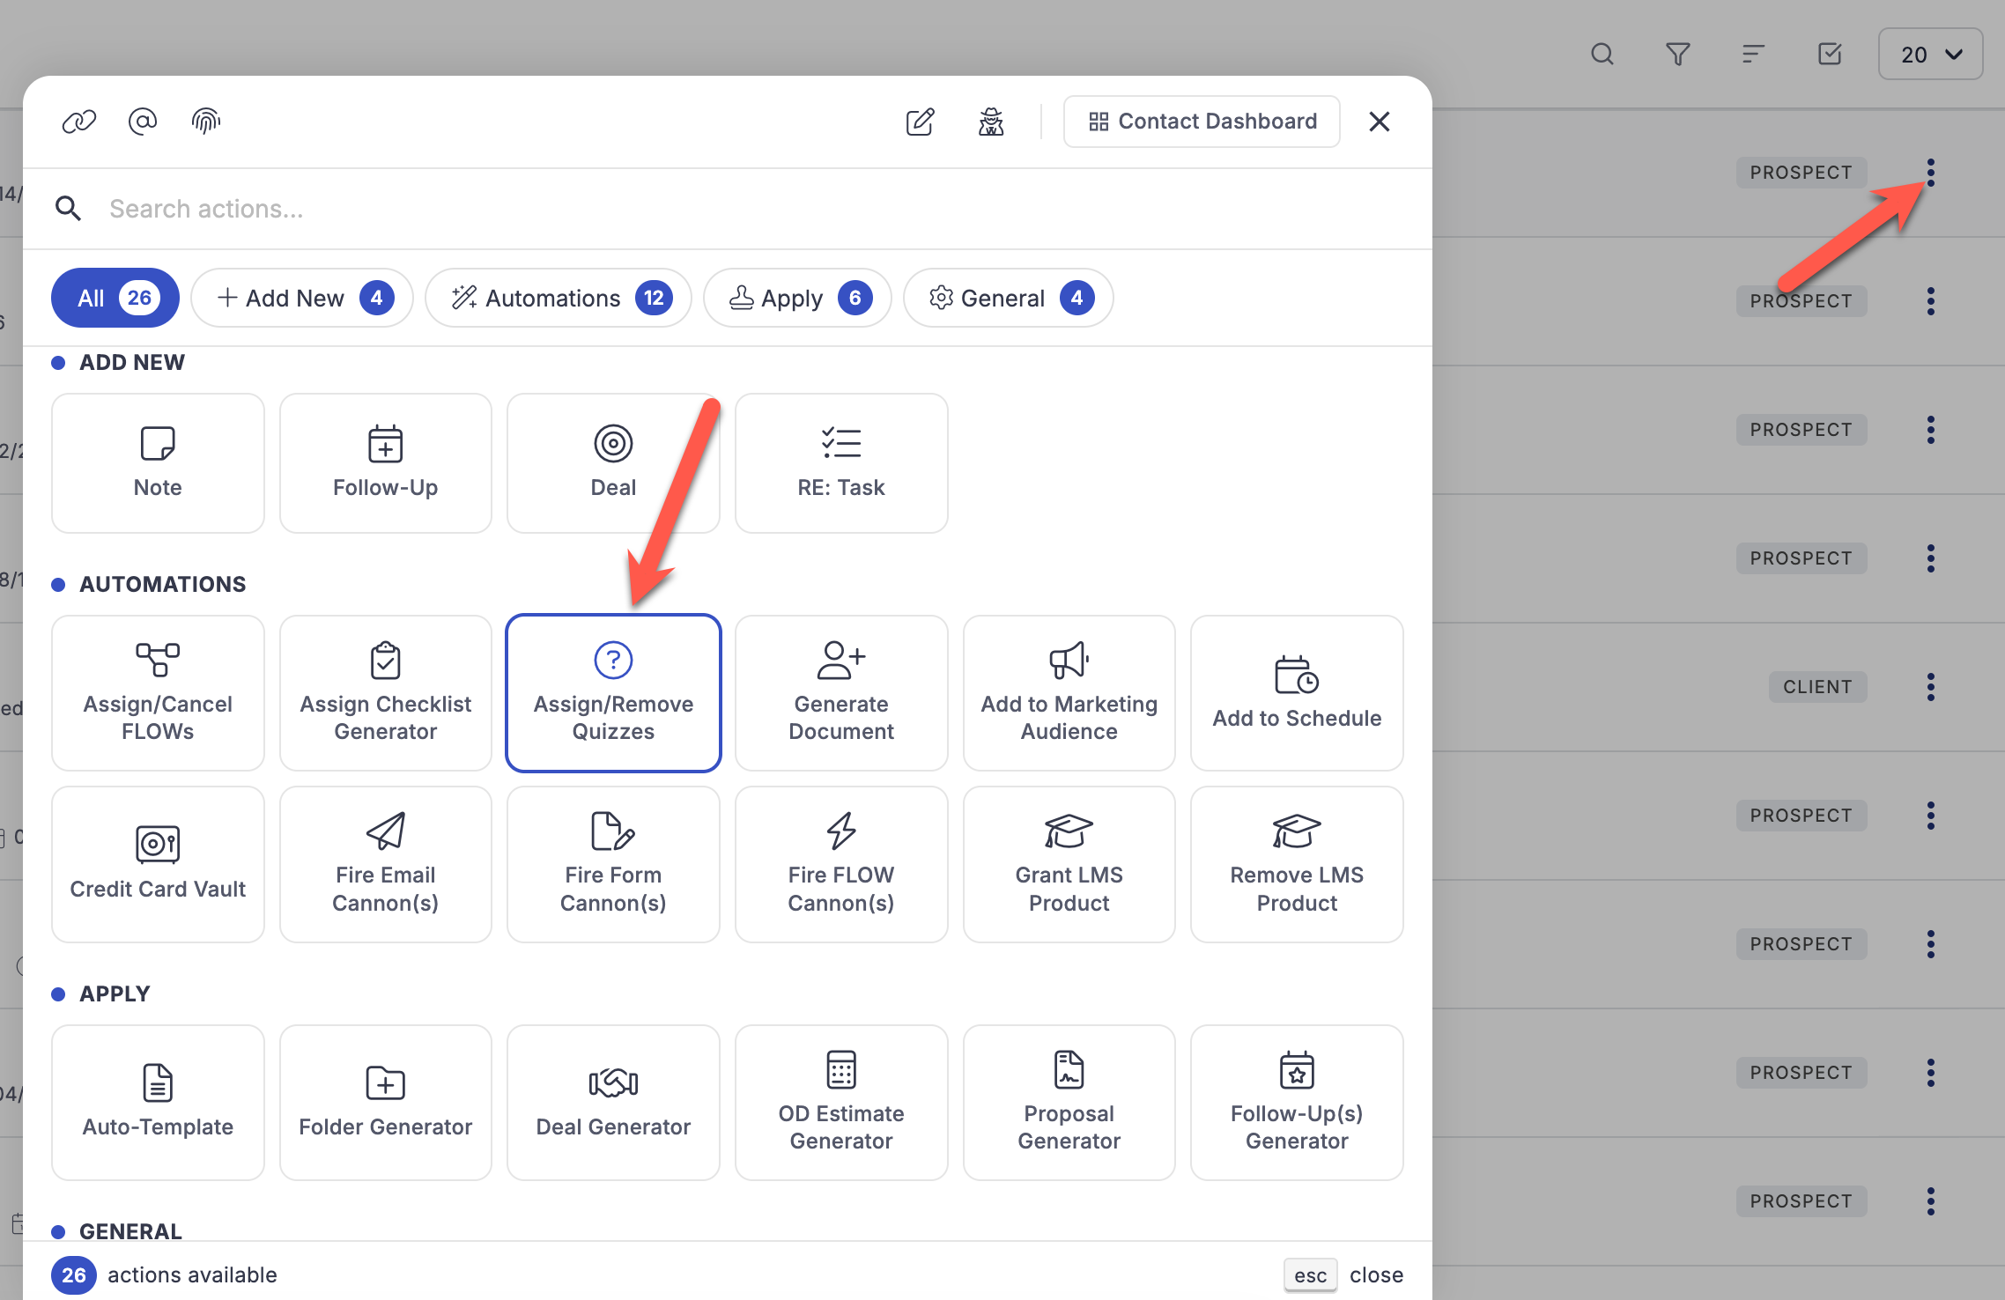This screenshot has height=1300, width=2005.
Task: Add a new RE: Task
Action: coord(841,463)
